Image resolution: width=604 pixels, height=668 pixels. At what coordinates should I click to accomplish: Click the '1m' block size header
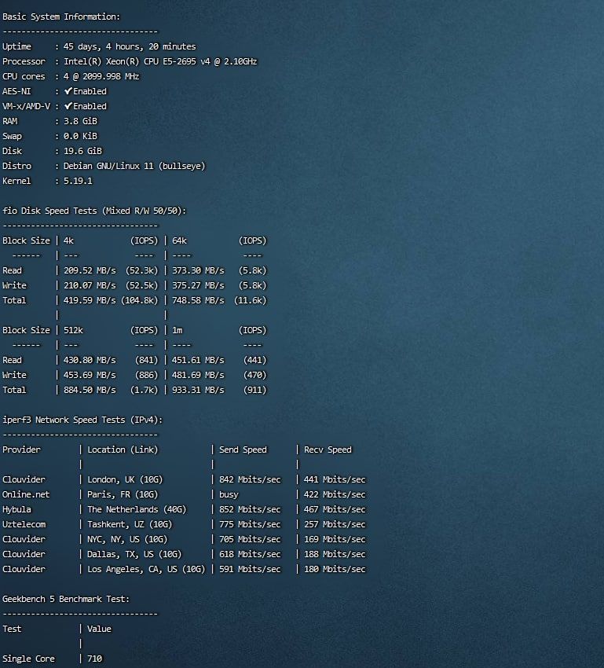pos(177,330)
